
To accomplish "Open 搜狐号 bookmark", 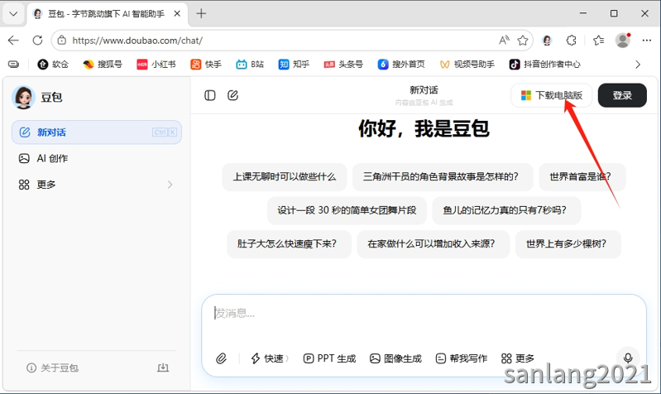I will coord(103,64).
